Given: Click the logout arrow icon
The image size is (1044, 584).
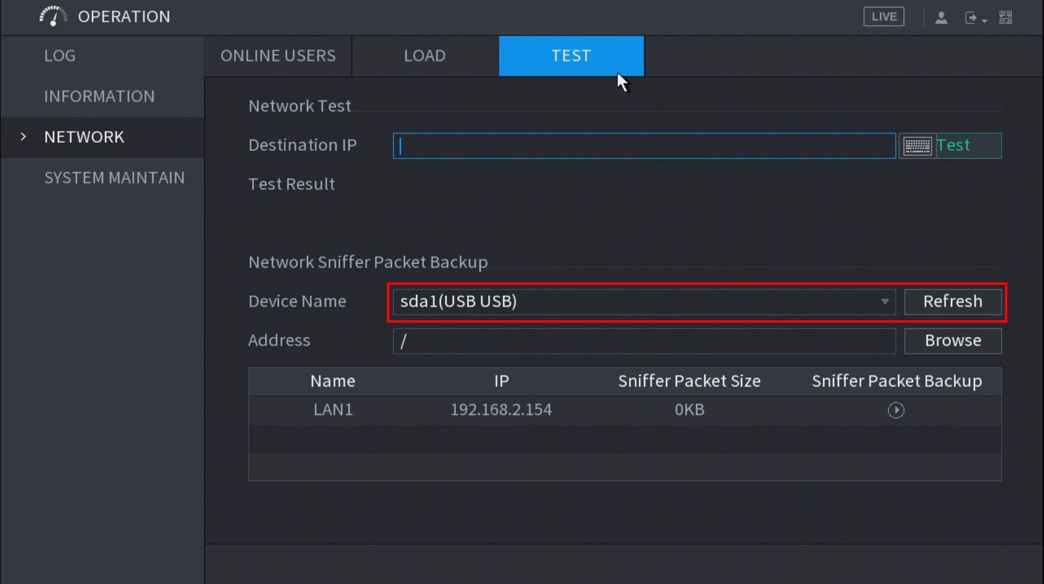Looking at the screenshot, I should [x=973, y=18].
